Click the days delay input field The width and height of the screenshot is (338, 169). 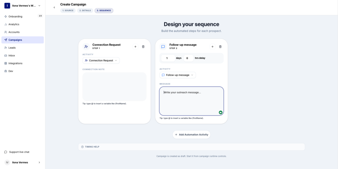pyautogui.click(x=168, y=58)
